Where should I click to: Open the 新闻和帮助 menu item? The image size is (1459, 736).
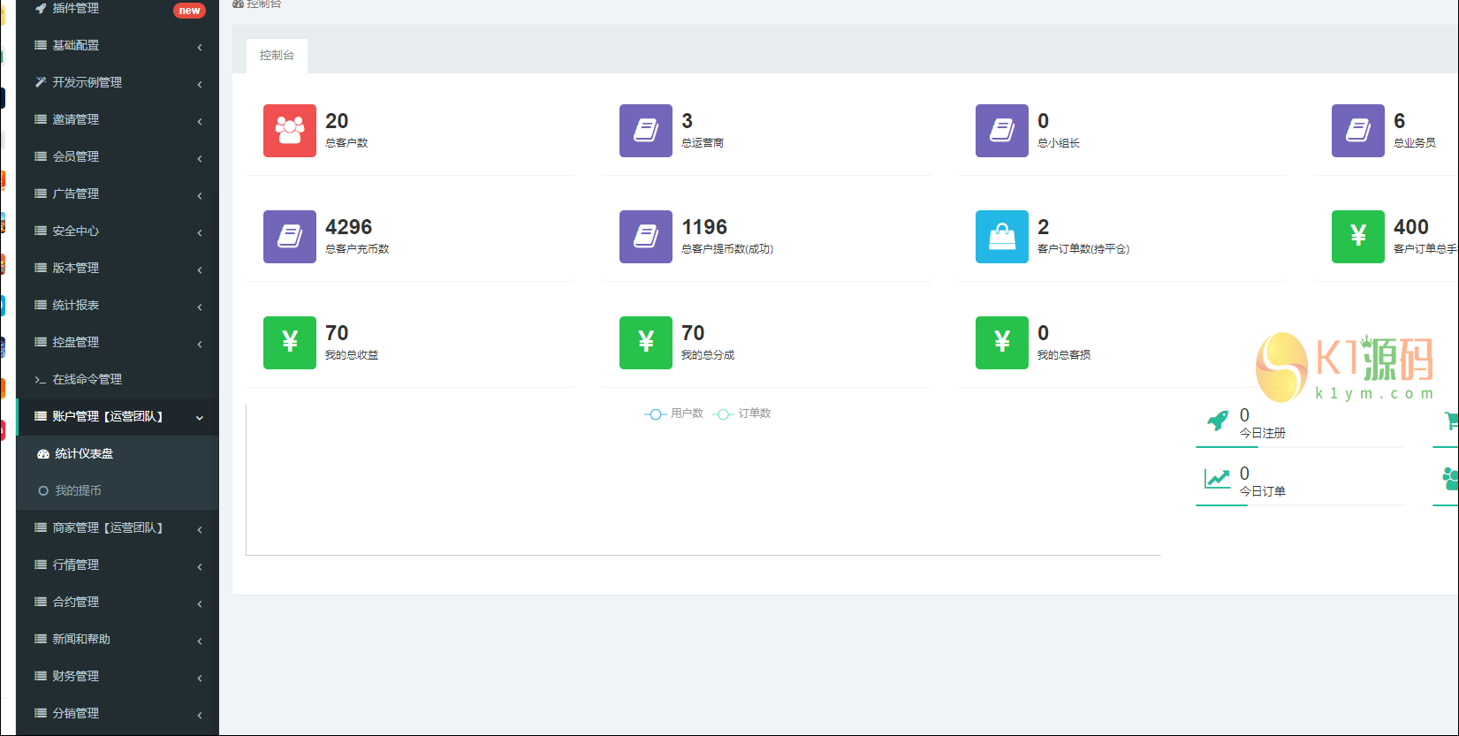tap(118, 640)
